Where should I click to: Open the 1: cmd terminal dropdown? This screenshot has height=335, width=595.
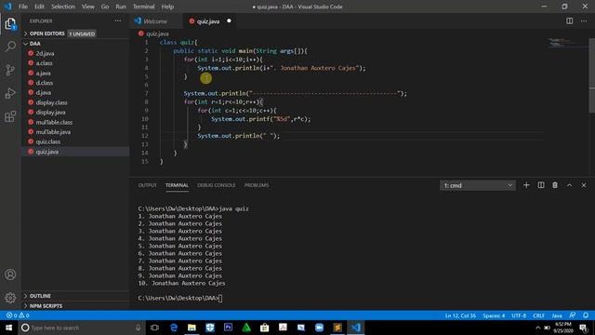[477, 185]
